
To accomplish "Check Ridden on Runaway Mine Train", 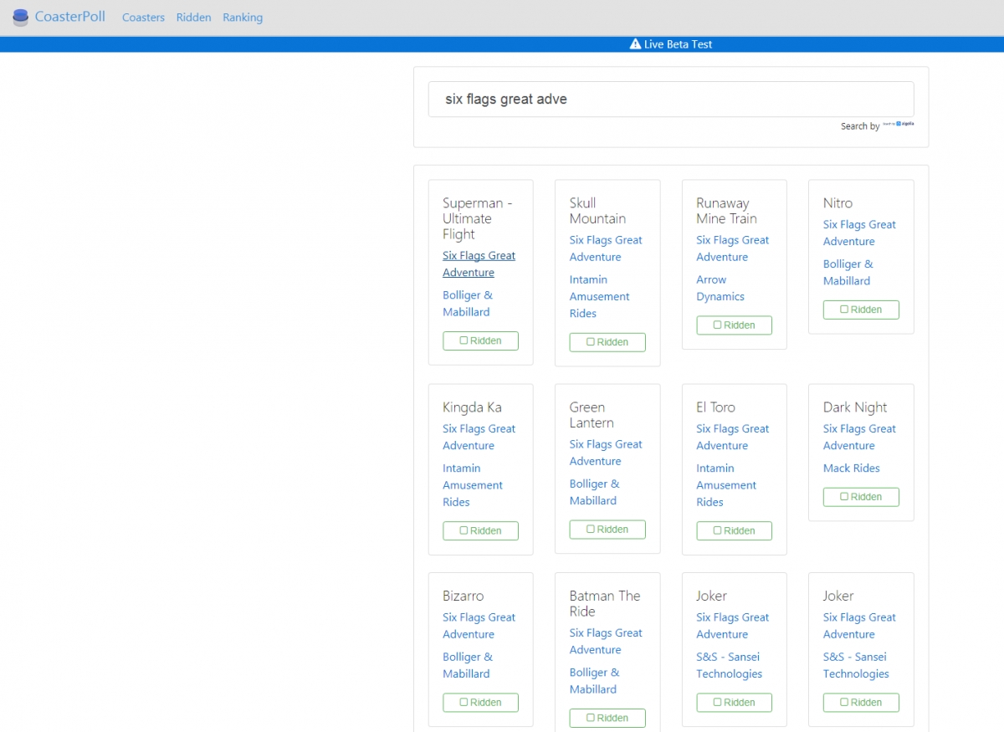I will [x=734, y=325].
